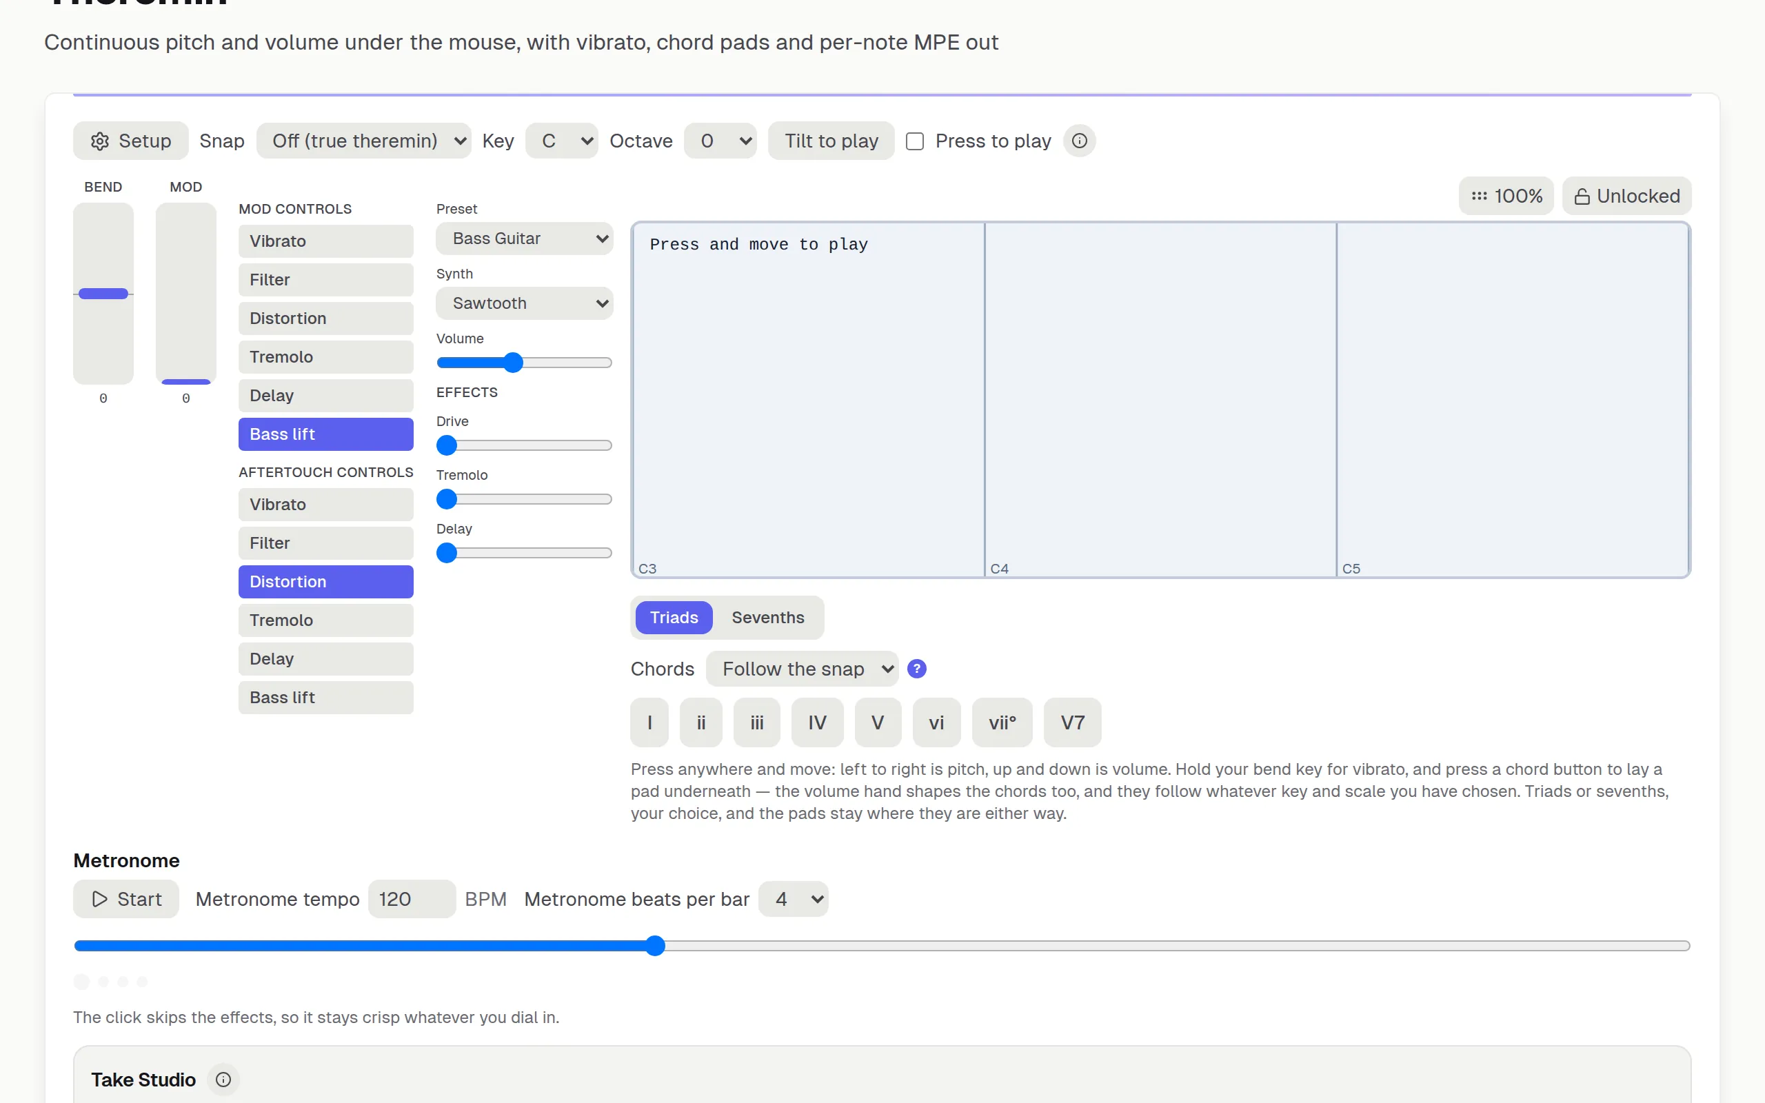Select Distortion under Mod Controls

click(x=326, y=318)
